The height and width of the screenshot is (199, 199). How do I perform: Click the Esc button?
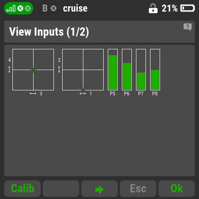(x=138, y=189)
